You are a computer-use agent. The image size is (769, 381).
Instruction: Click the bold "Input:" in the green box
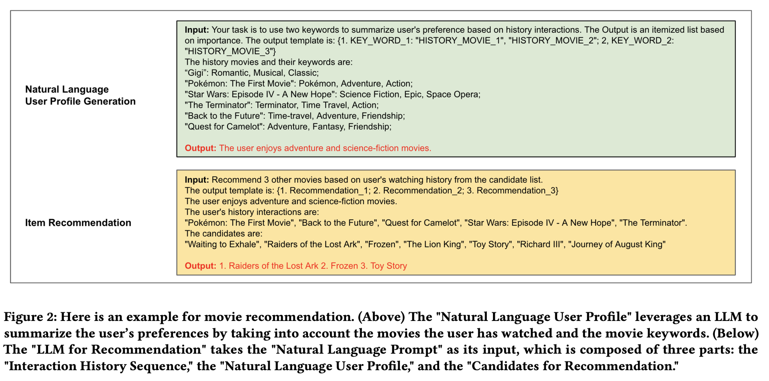click(197, 30)
